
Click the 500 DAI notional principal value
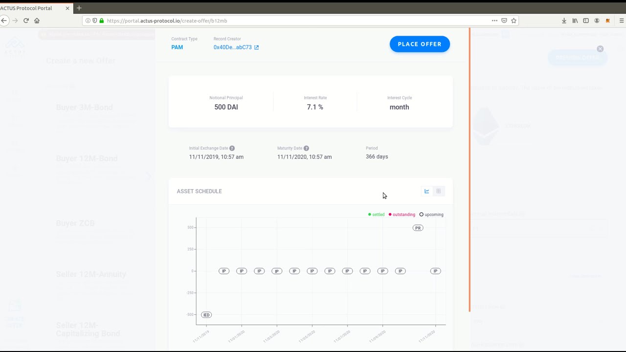[x=226, y=107]
